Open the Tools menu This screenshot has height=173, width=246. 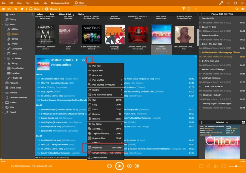pos(36,3)
